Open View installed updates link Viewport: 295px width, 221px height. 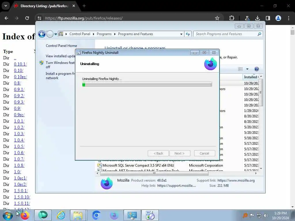coord(60,56)
